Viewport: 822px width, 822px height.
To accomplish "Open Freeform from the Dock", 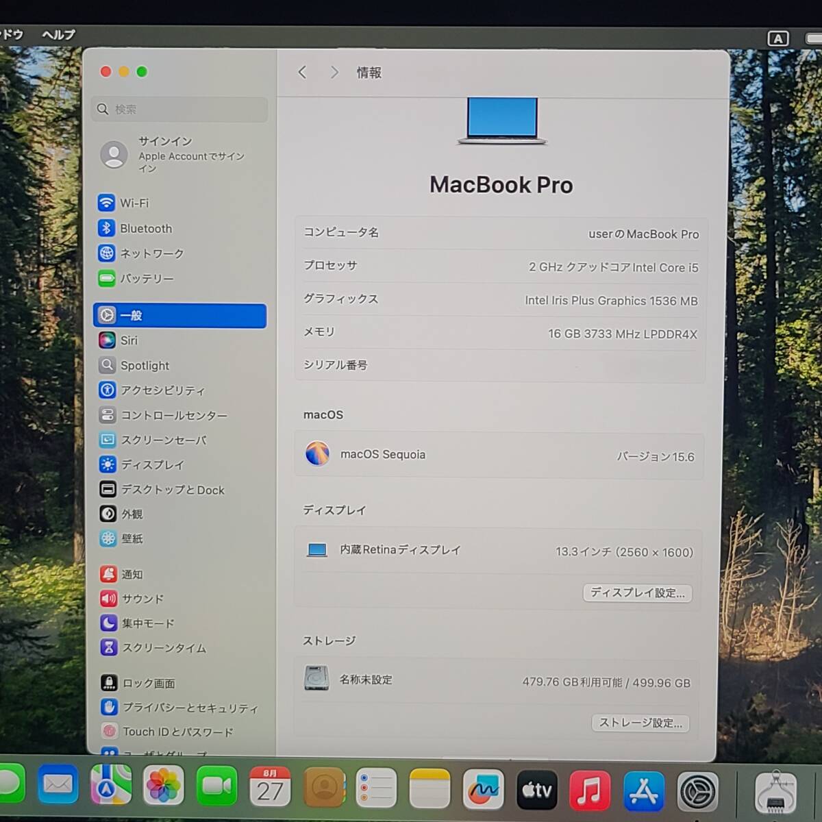I will pyautogui.click(x=483, y=790).
